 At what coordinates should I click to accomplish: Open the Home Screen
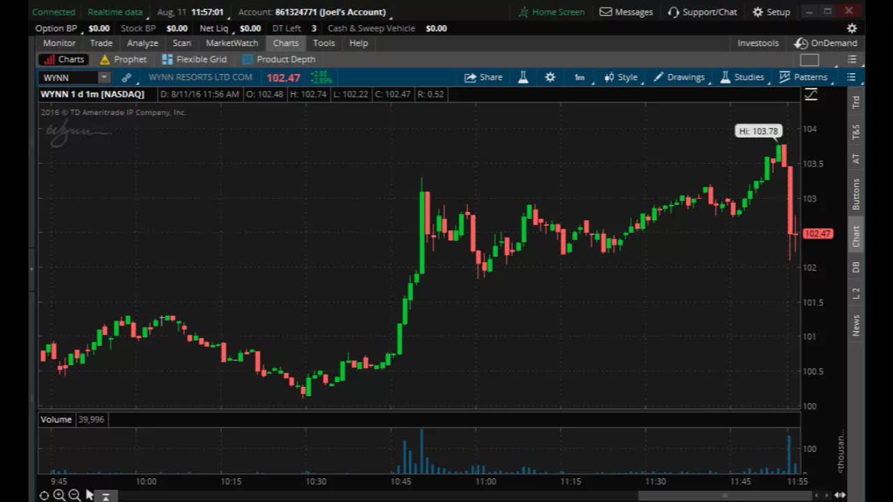point(551,12)
